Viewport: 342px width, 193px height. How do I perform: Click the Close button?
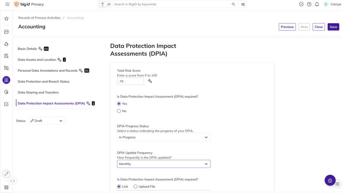coord(319,27)
